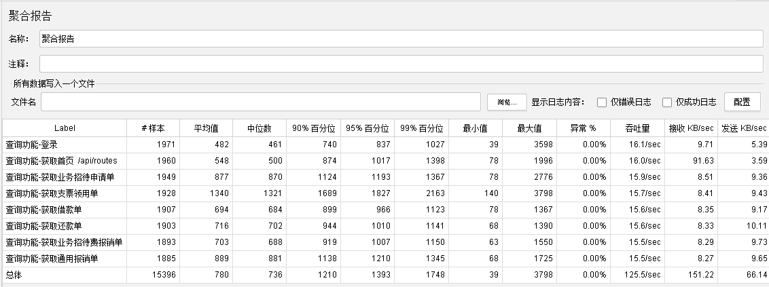The image size is (769, 287).
Task: Enable the 仅成功日志 checkbox
Action: 667,102
